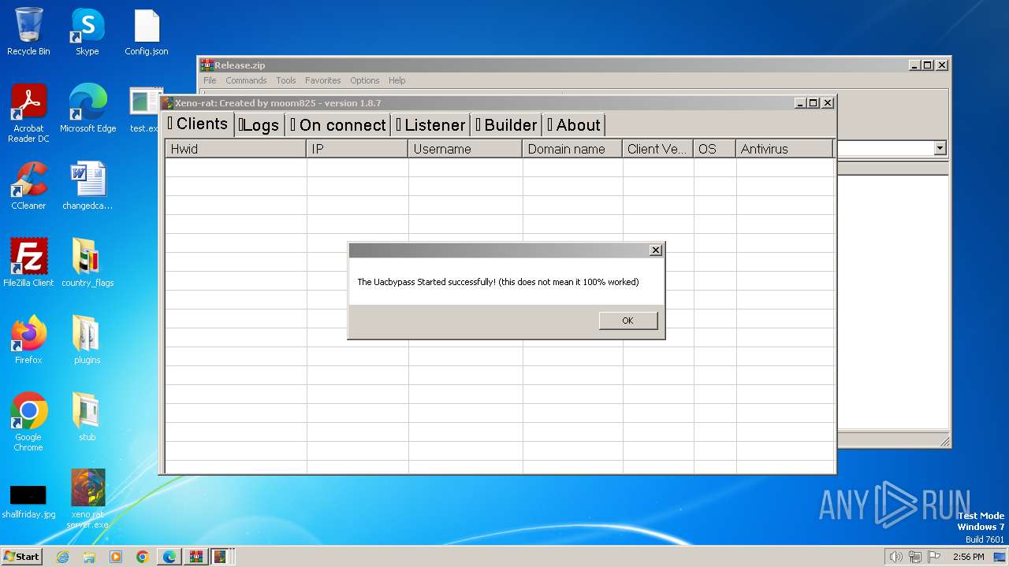1009x567 pixels.
Task: Expand the WinRAR address bar dropdown
Action: pos(940,148)
